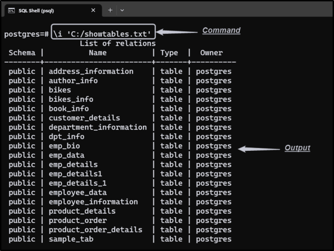Expand the new tab profile dropdown
The width and height of the screenshot is (334, 251).
pos(122,10)
